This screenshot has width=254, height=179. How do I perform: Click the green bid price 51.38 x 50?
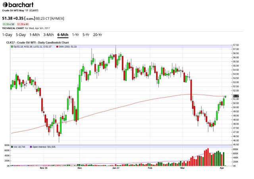point(8,25)
